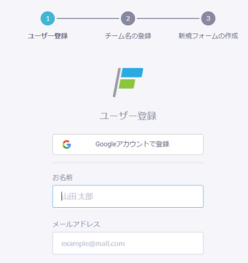Click the メールアドレス field label
Image resolution: width=248 pixels, height=263 pixels.
[76, 224]
